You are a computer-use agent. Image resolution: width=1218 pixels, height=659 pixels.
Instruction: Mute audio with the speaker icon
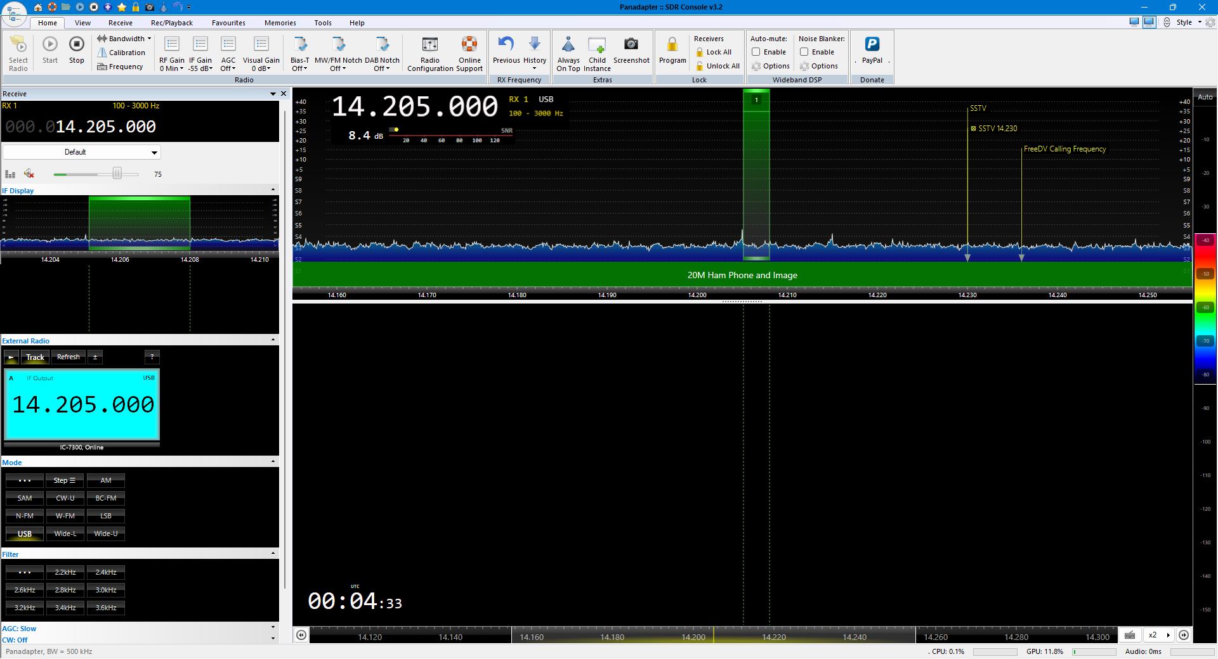[x=29, y=174]
